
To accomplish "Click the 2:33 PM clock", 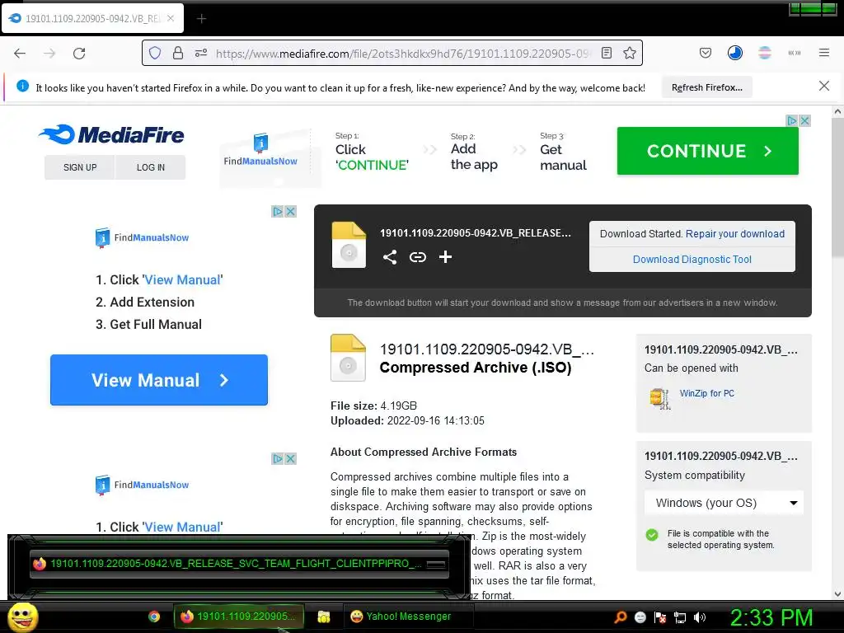I will tap(771, 617).
